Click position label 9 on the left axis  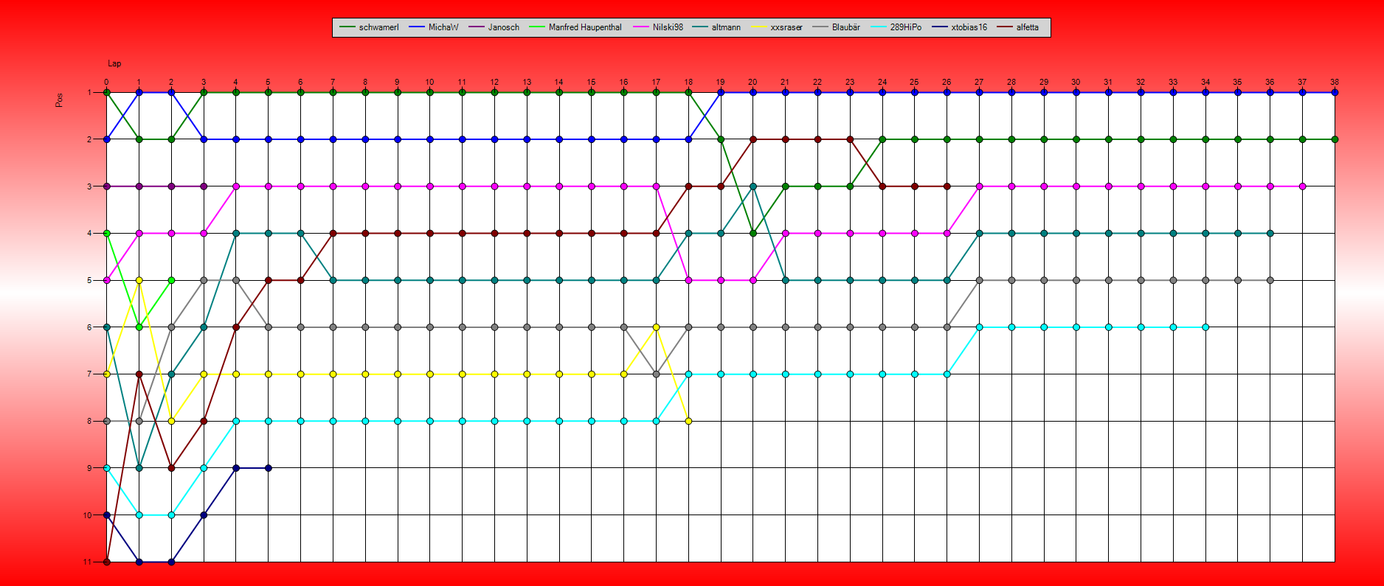point(89,468)
